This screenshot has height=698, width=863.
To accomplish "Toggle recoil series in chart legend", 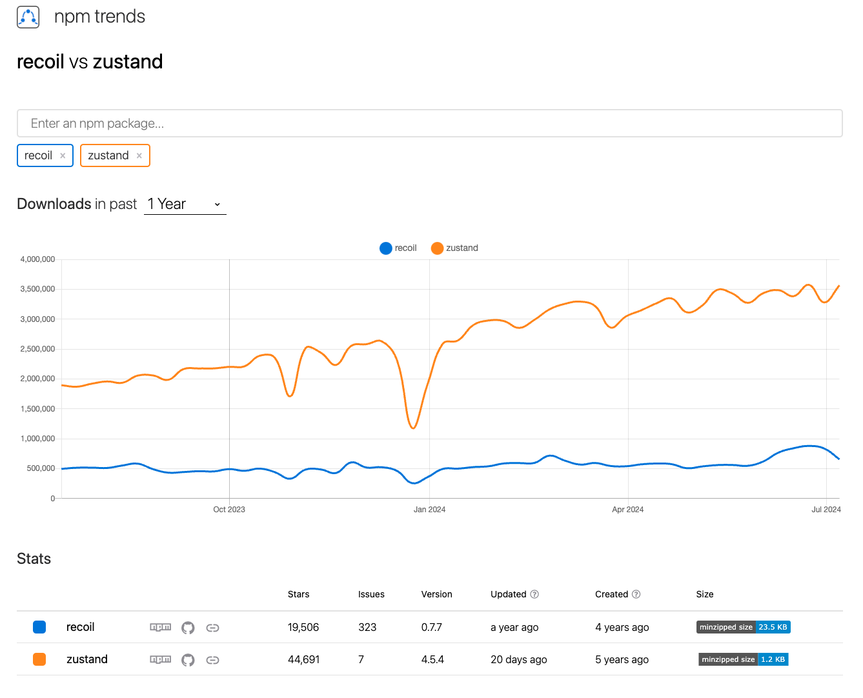I will point(398,248).
